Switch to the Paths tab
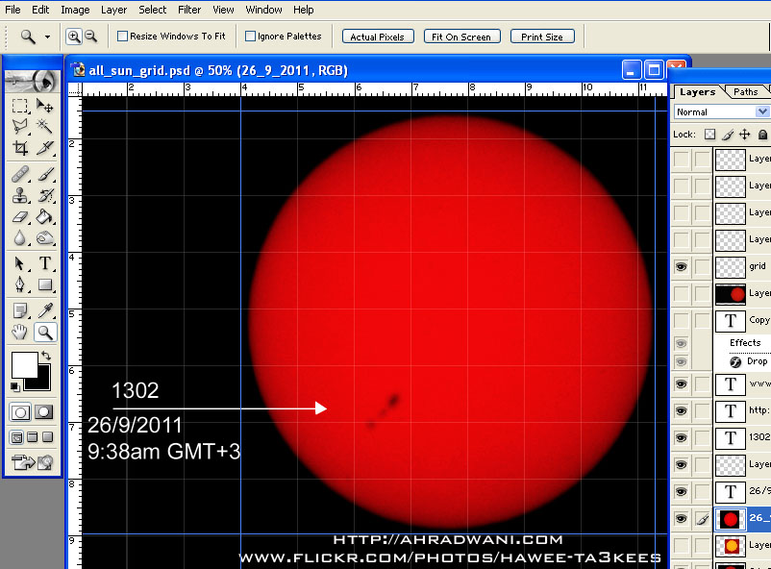Viewport: 771px width, 569px height. click(745, 92)
